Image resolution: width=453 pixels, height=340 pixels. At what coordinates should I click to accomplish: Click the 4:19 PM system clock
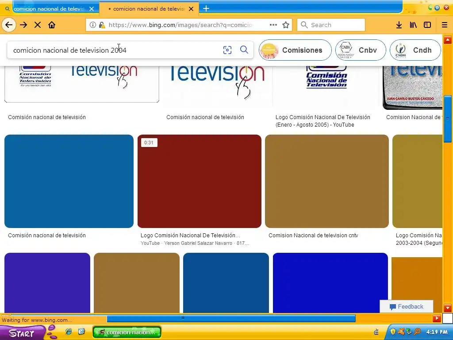coord(437,332)
